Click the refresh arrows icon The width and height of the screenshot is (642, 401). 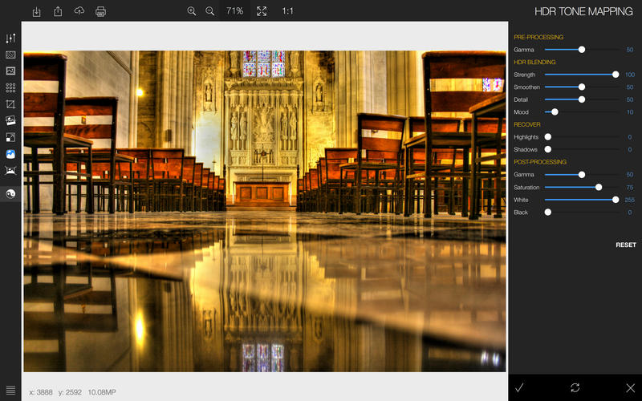click(x=575, y=387)
